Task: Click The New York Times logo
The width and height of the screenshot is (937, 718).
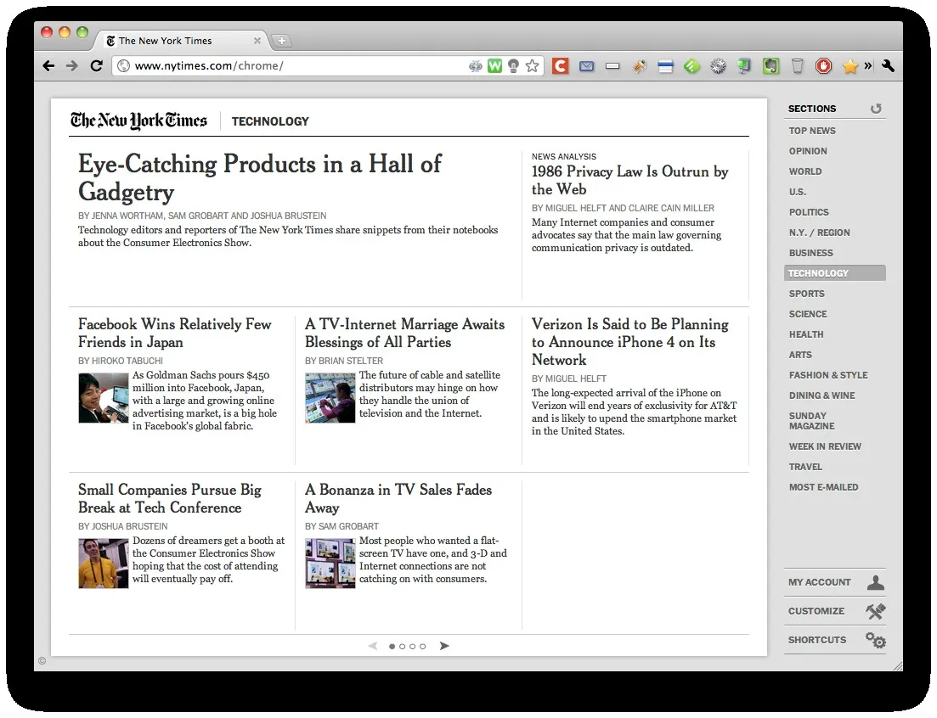Action: [x=138, y=121]
